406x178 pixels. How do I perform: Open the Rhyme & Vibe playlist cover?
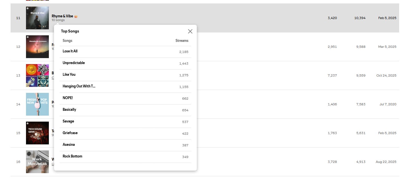37,18
